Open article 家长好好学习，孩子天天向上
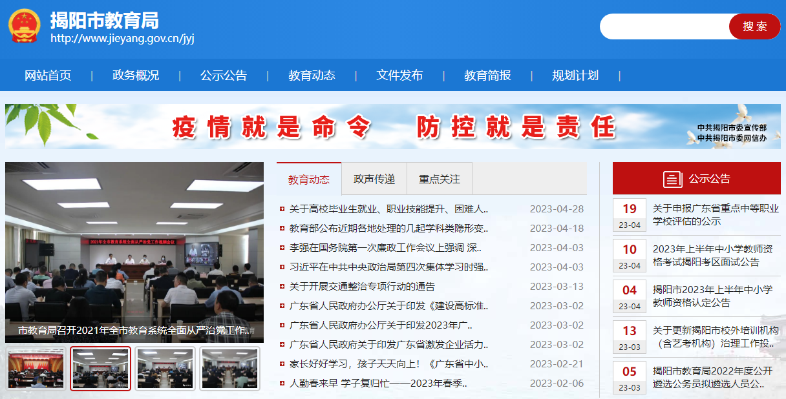Screen dimensions: 786x399 (388, 364)
